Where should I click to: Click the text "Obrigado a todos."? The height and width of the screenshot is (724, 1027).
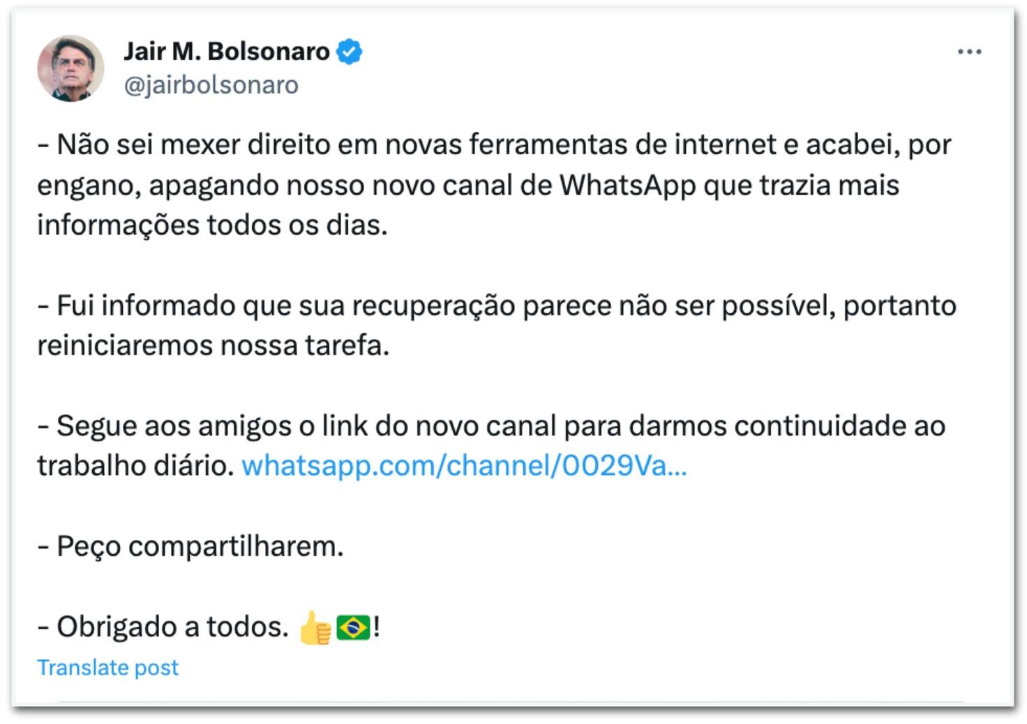click(x=163, y=627)
